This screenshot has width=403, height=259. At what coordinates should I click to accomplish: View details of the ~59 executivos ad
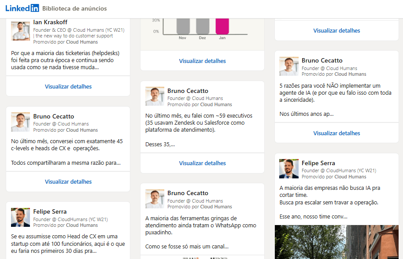(x=202, y=163)
